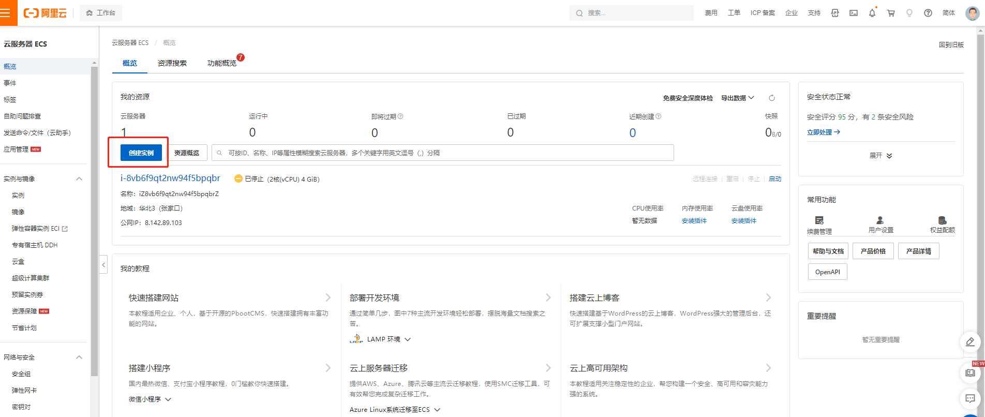This screenshot has height=417, width=985.
Task: Click 安装插件 under 内存使用率
Action: click(x=694, y=221)
